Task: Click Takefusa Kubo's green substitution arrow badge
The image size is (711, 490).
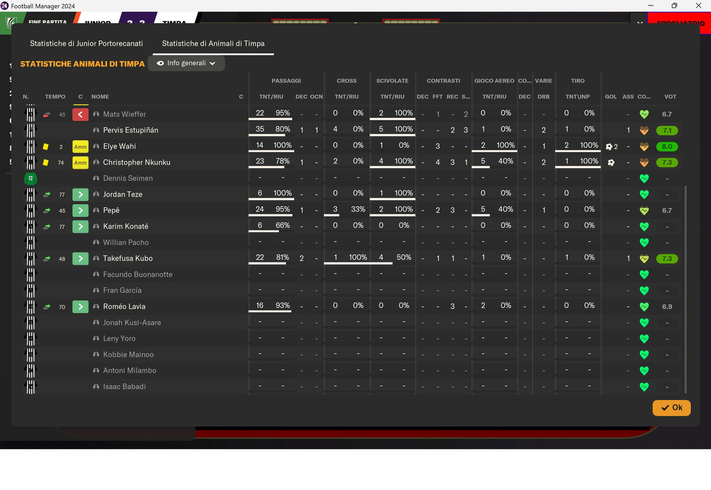Action: (x=80, y=258)
